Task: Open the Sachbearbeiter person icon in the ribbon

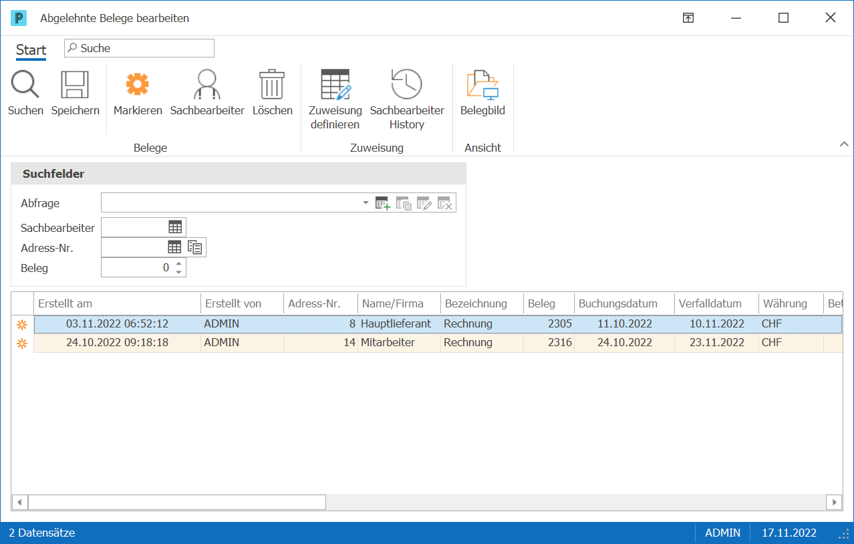Action: click(x=207, y=85)
